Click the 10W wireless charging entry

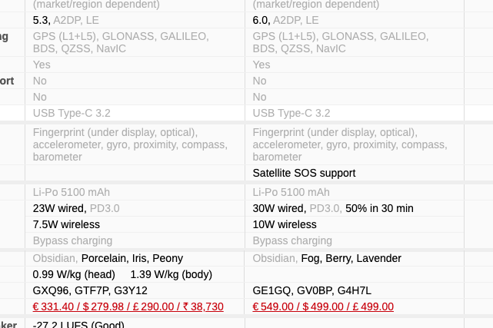coord(285,224)
